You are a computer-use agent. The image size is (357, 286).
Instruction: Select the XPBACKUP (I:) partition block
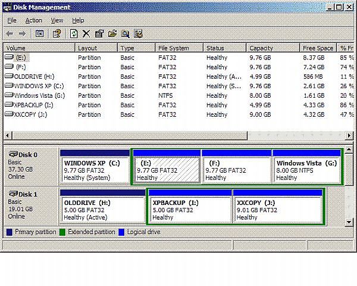189,209
